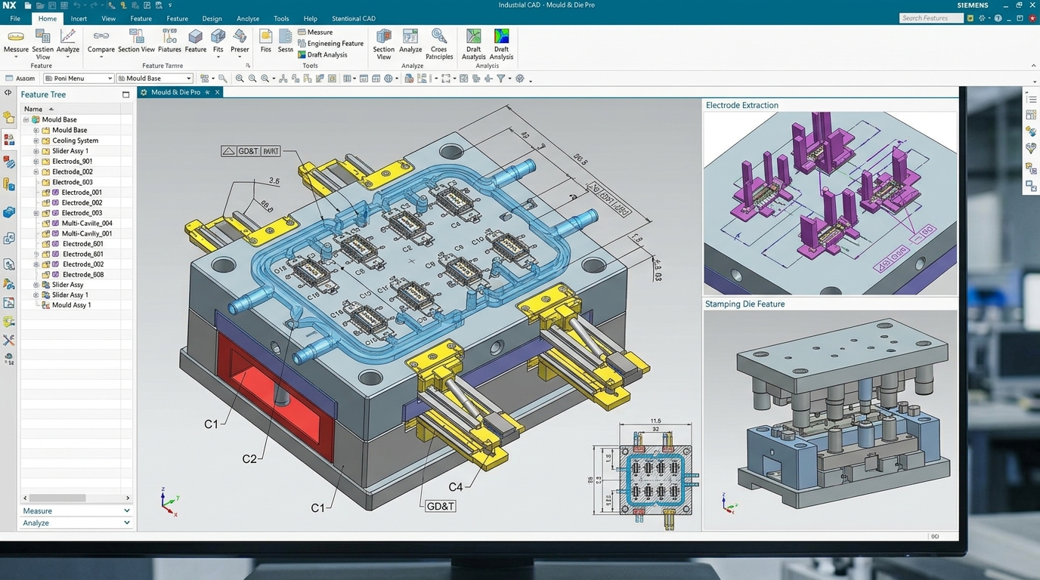Viewport: 1040px width, 580px height.
Task: Click the blue brick icon in the left sidebar
Action: tap(9, 213)
